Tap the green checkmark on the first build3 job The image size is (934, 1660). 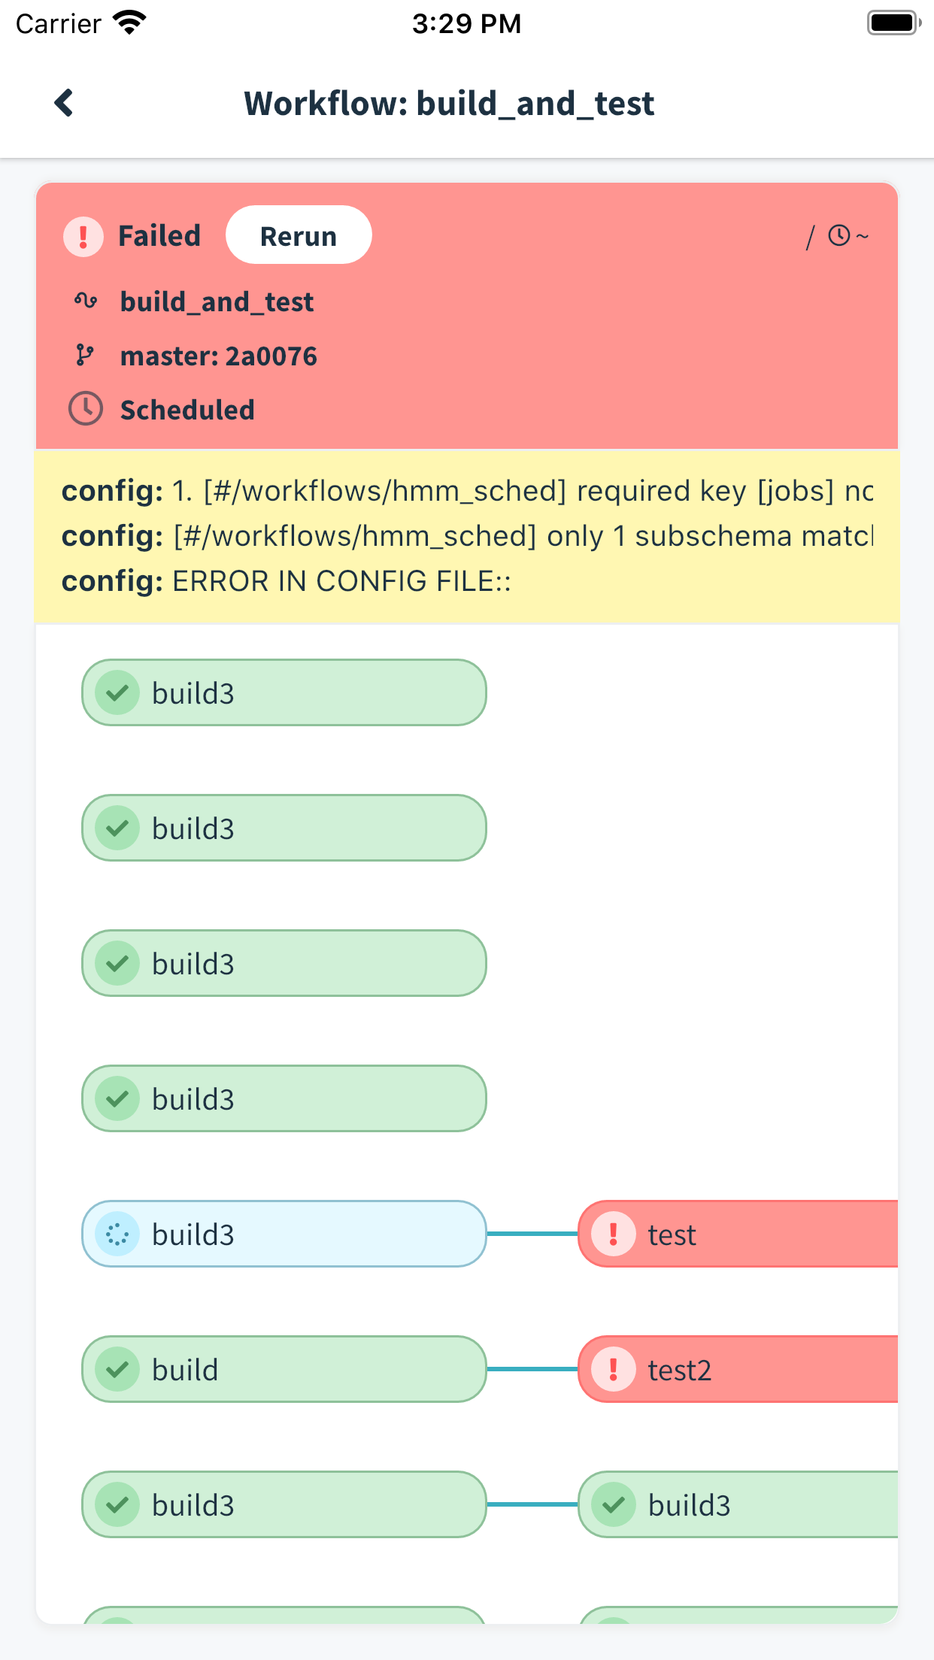tap(118, 692)
